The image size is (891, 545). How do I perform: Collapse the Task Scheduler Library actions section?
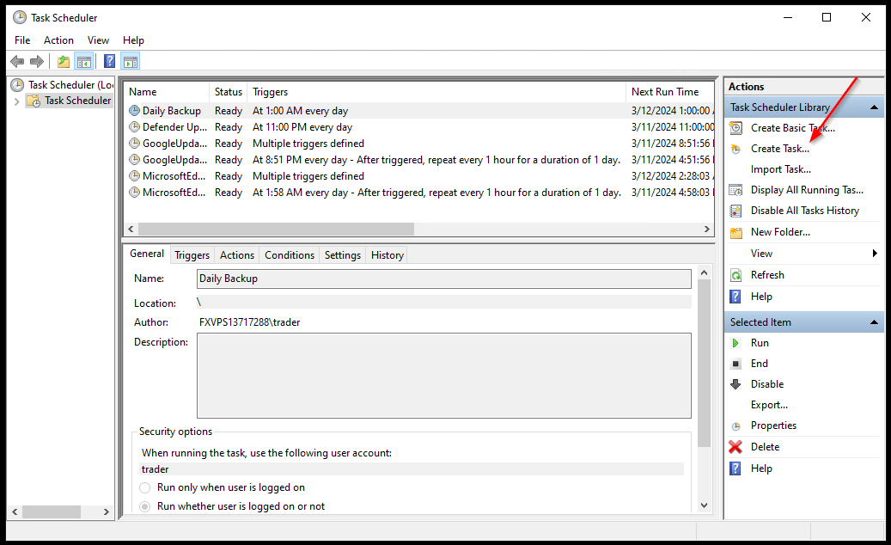click(874, 107)
